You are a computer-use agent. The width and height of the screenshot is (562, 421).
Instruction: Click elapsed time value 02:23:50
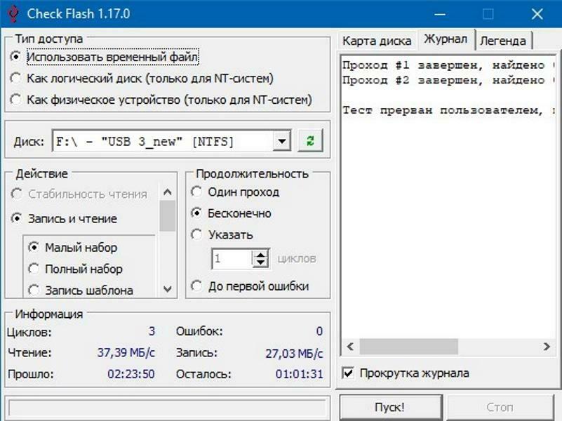(x=131, y=374)
